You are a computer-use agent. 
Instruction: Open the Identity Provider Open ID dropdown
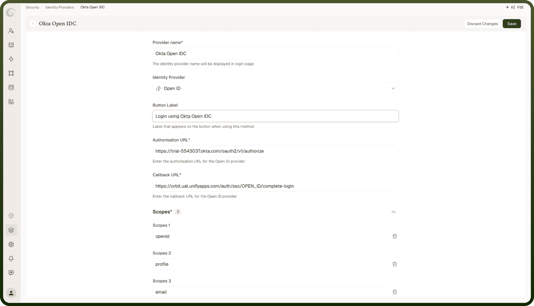click(275, 88)
